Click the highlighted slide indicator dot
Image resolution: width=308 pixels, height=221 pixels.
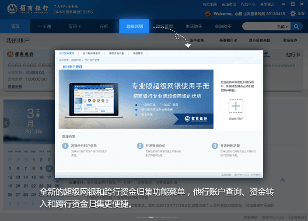[151, 217]
